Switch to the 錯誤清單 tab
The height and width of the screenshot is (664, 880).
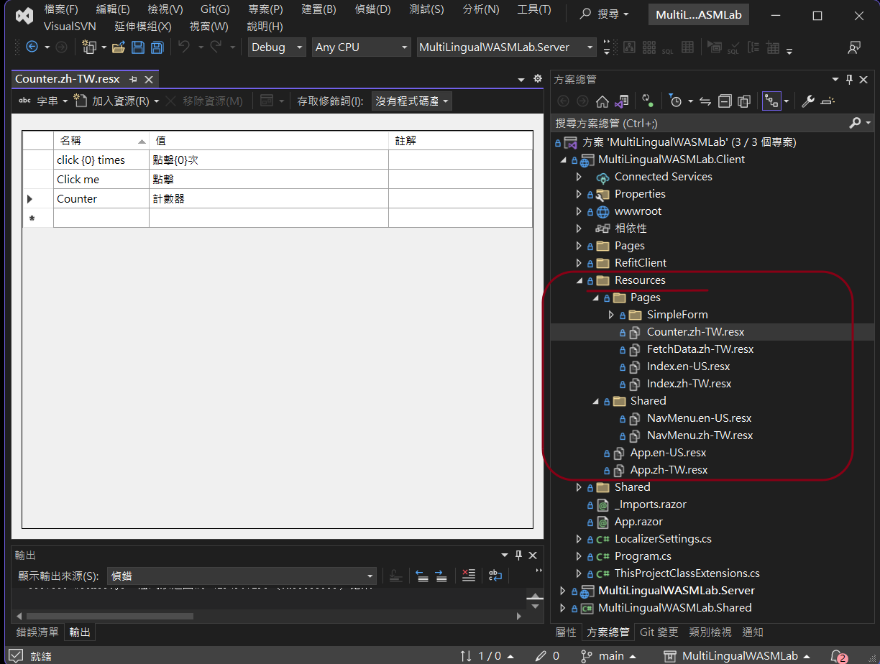[37, 632]
